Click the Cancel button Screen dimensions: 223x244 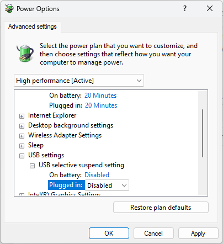153,234
